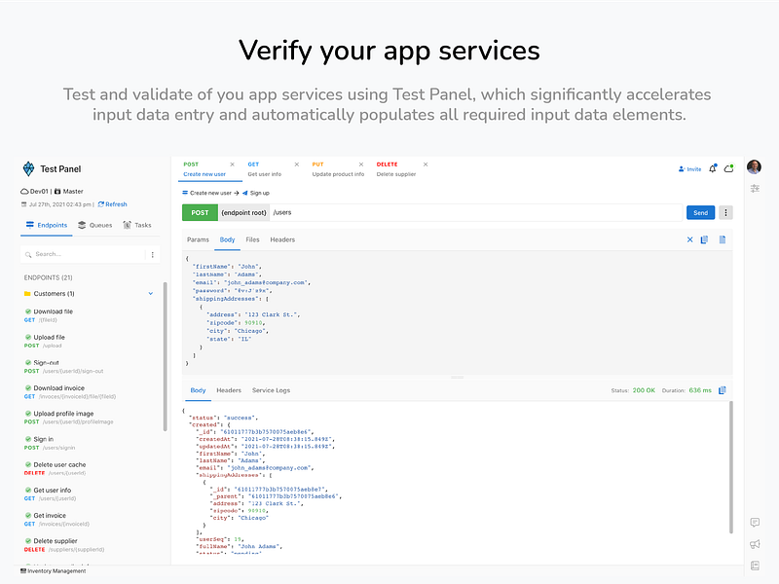Screen dimensions: 779x584
Task: Open the Endpoints tab
Action: point(47,226)
